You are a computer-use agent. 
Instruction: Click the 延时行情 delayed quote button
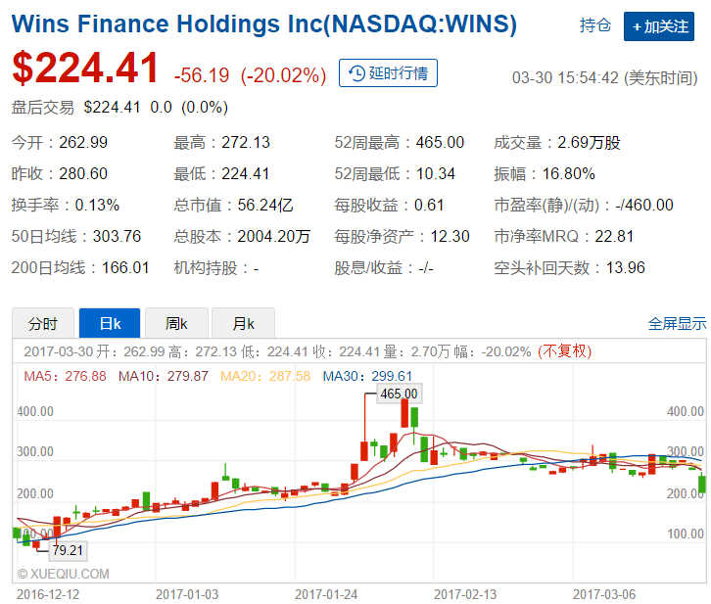pyautogui.click(x=388, y=73)
